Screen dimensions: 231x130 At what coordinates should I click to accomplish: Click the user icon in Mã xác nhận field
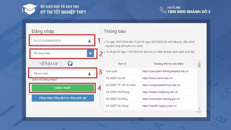click(x=89, y=74)
